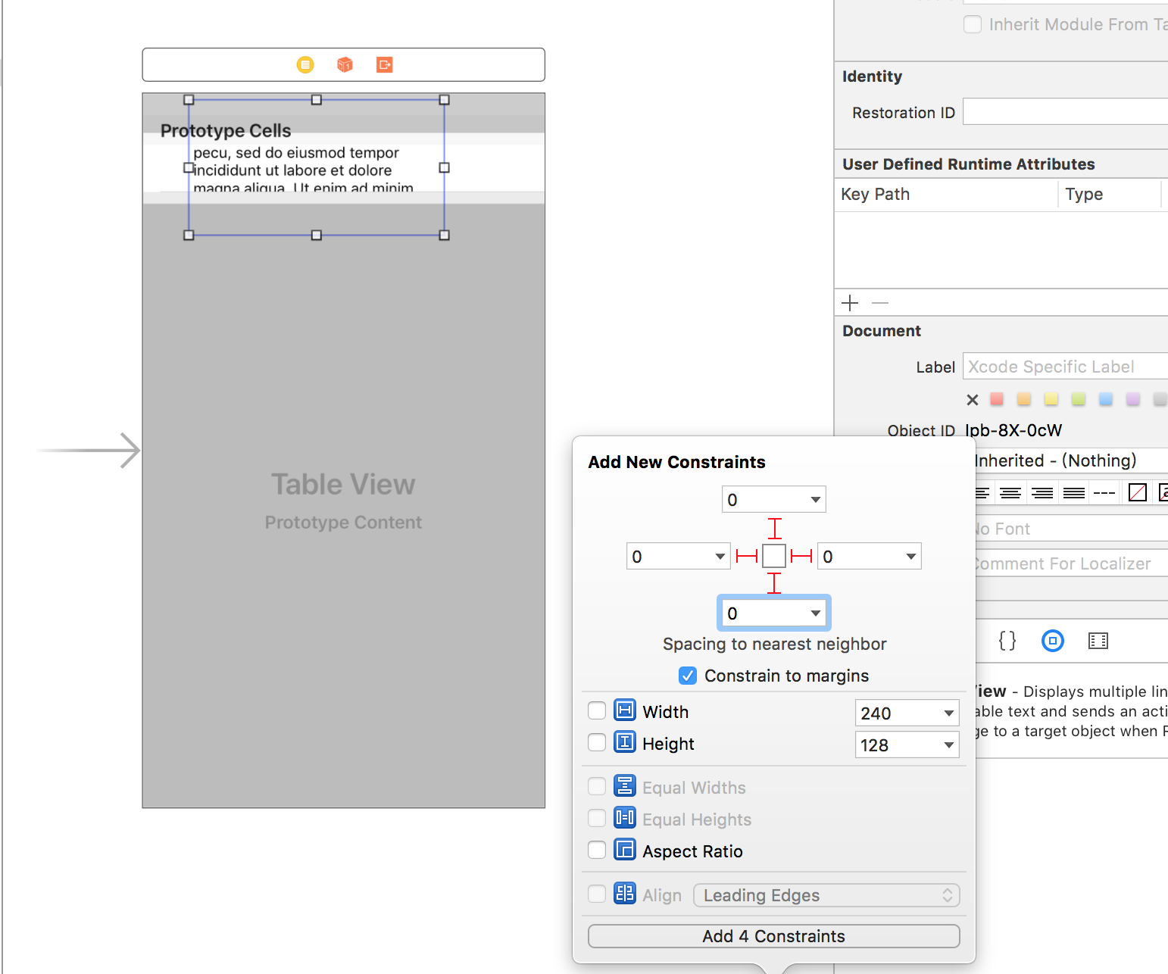The width and height of the screenshot is (1168, 974).
Task: Open the Align Leading Edges selector
Action: (x=826, y=895)
